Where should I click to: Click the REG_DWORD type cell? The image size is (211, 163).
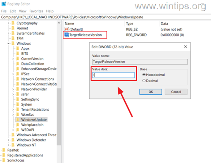[x=136, y=35]
